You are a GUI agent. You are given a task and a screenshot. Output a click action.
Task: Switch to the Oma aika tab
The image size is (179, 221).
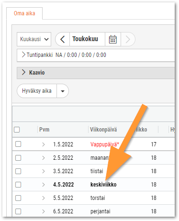(24, 13)
